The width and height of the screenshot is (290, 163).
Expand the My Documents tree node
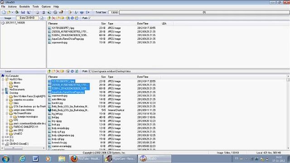point(3,90)
